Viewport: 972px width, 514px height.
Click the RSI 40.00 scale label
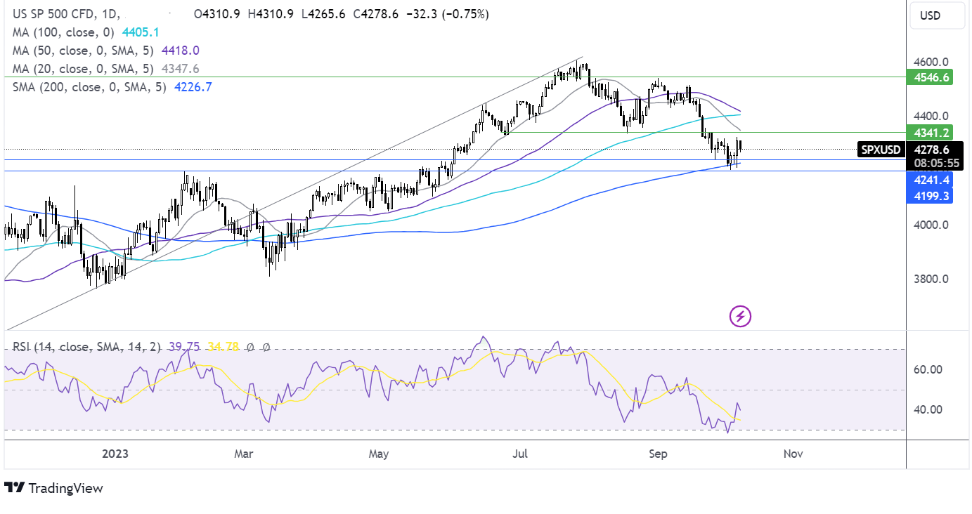click(928, 409)
